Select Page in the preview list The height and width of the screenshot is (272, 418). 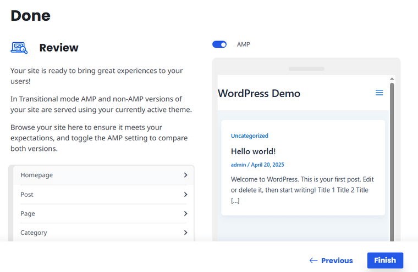[x=103, y=213]
